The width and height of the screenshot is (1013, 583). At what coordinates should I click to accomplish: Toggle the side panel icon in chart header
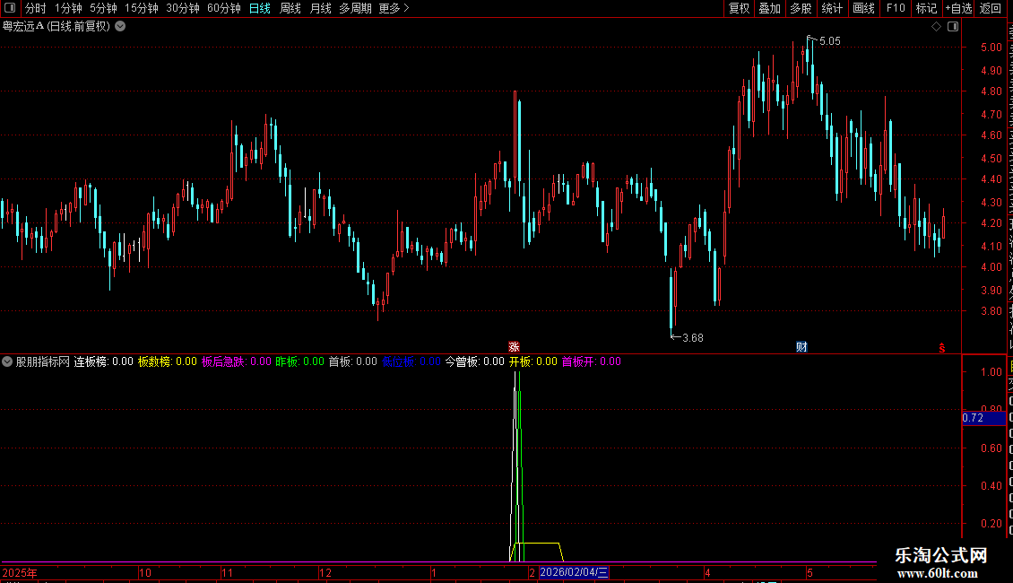953,27
